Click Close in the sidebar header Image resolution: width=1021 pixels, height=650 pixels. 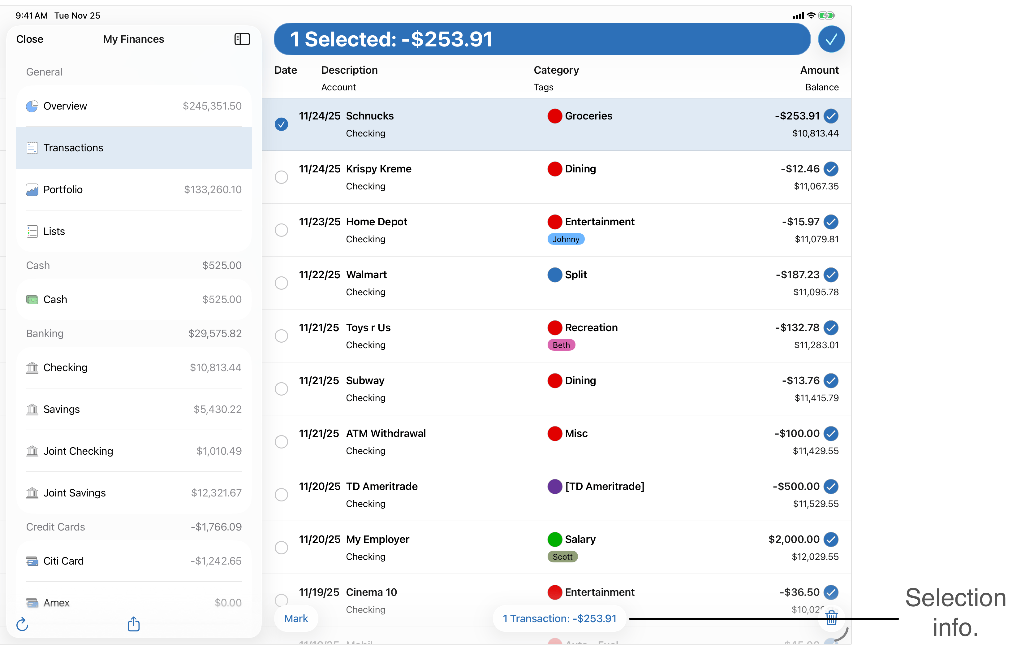point(30,39)
